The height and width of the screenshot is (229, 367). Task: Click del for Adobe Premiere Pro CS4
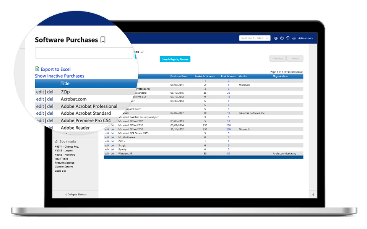pyautogui.click(x=50, y=120)
